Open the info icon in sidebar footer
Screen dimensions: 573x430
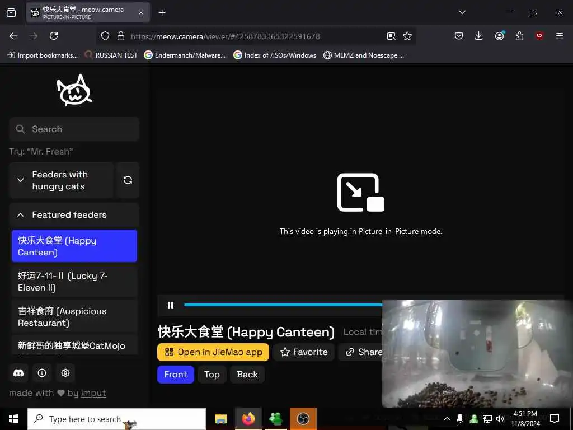pos(42,373)
